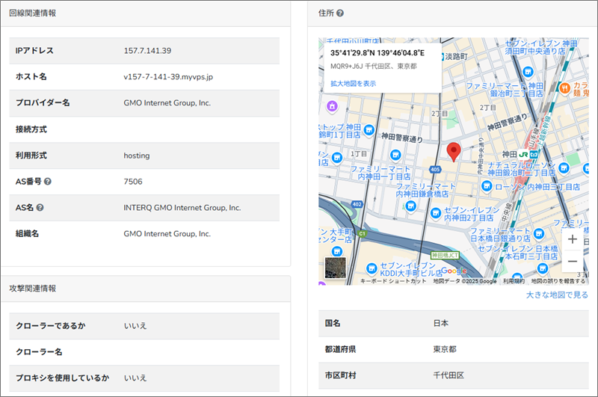Click the ファミリーマート 日本橋日銀通り店 marker
The height and width of the screenshot is (397, 598).
[538, 233]
